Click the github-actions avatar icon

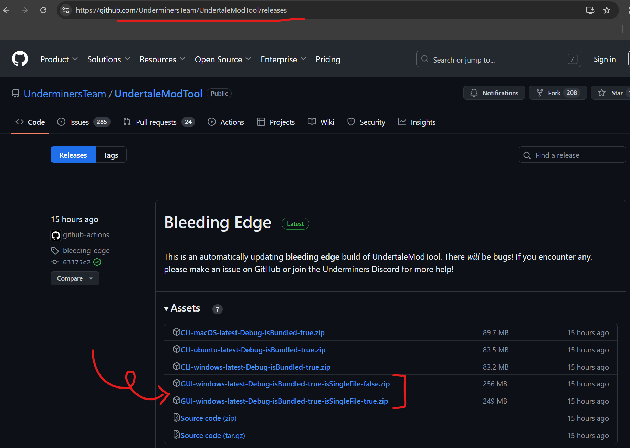pyautogui.click(x=56, y=235)
